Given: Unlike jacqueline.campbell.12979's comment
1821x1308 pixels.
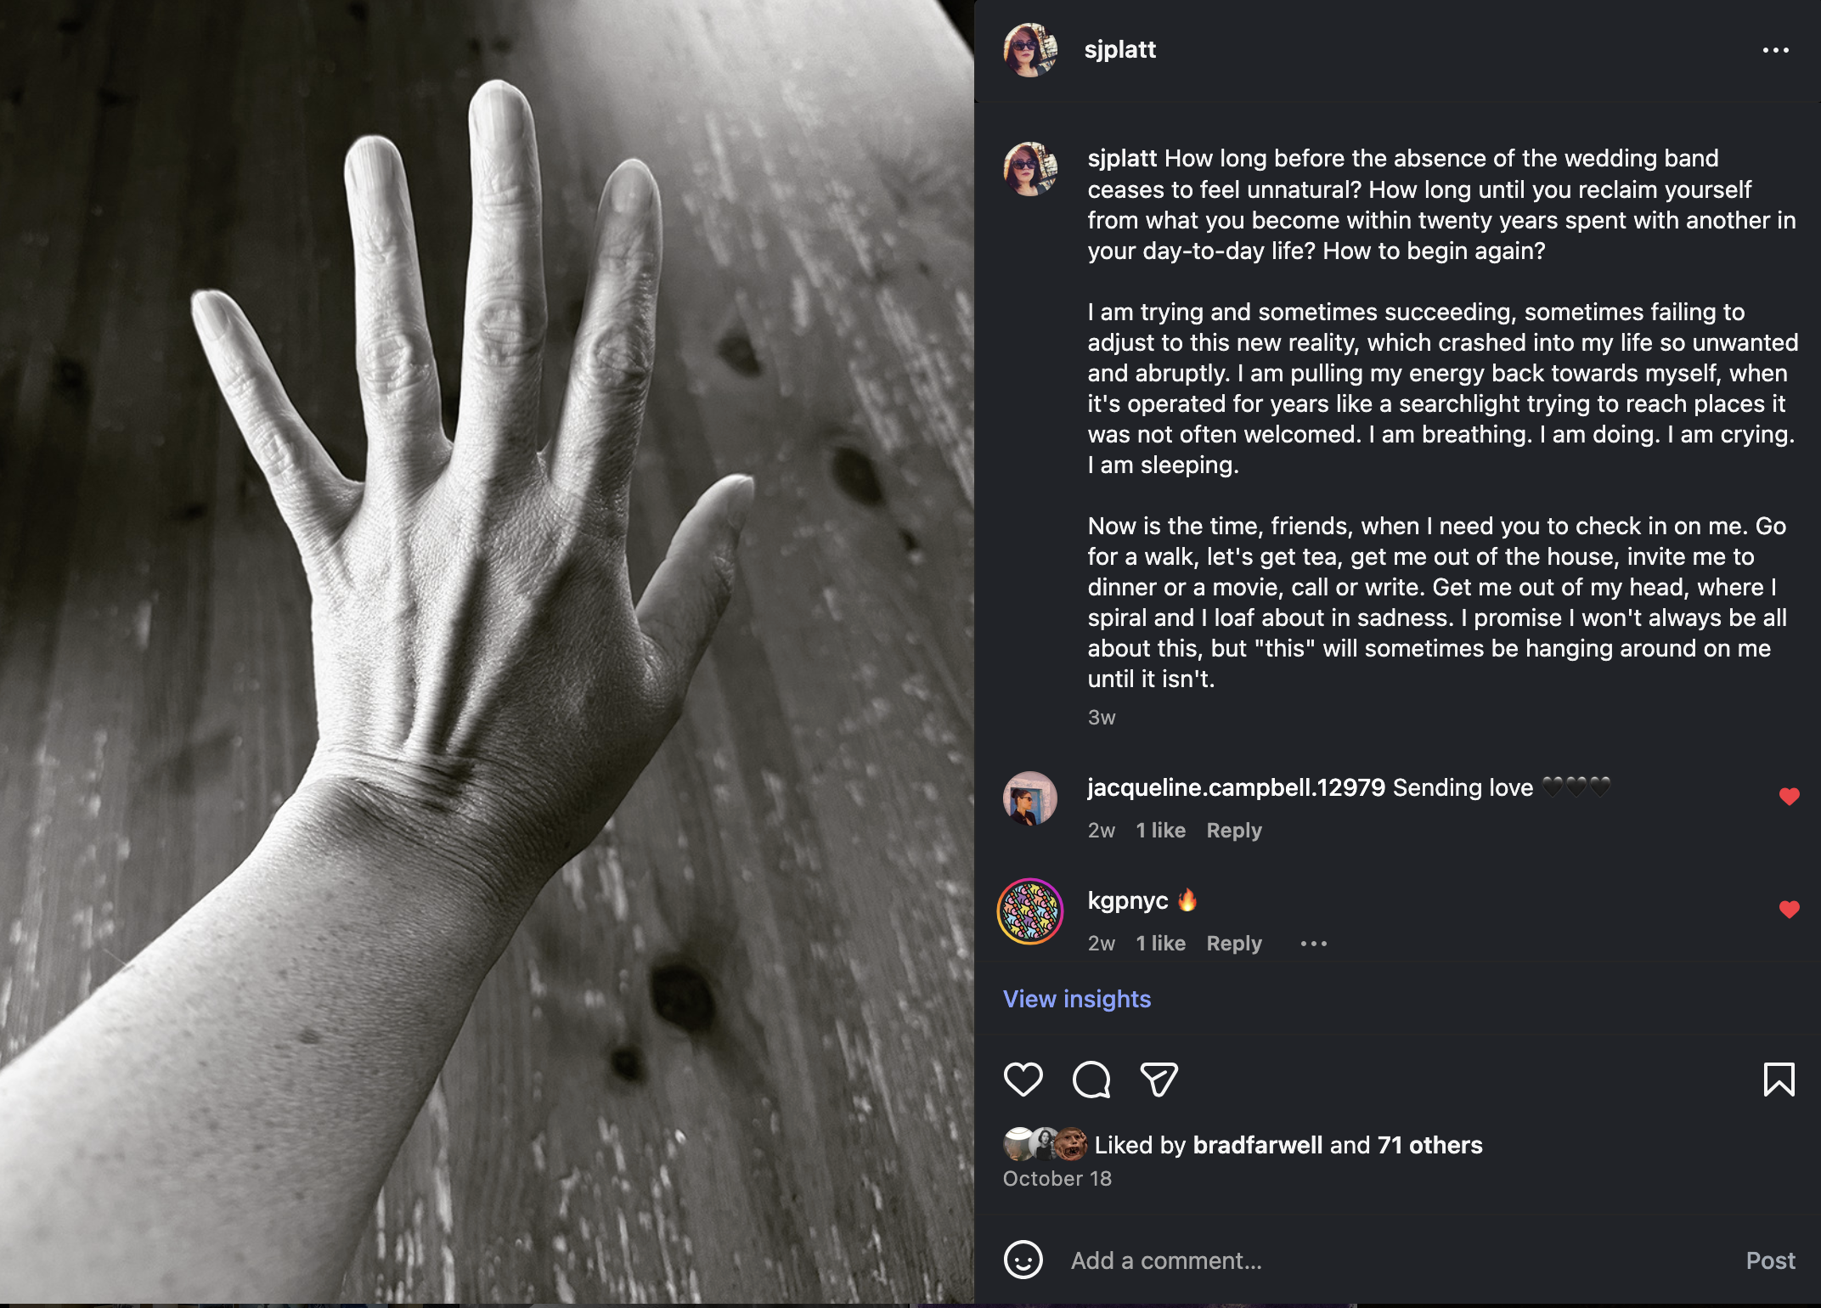Looking at the screenshot, I should (x=1789, y=797).
